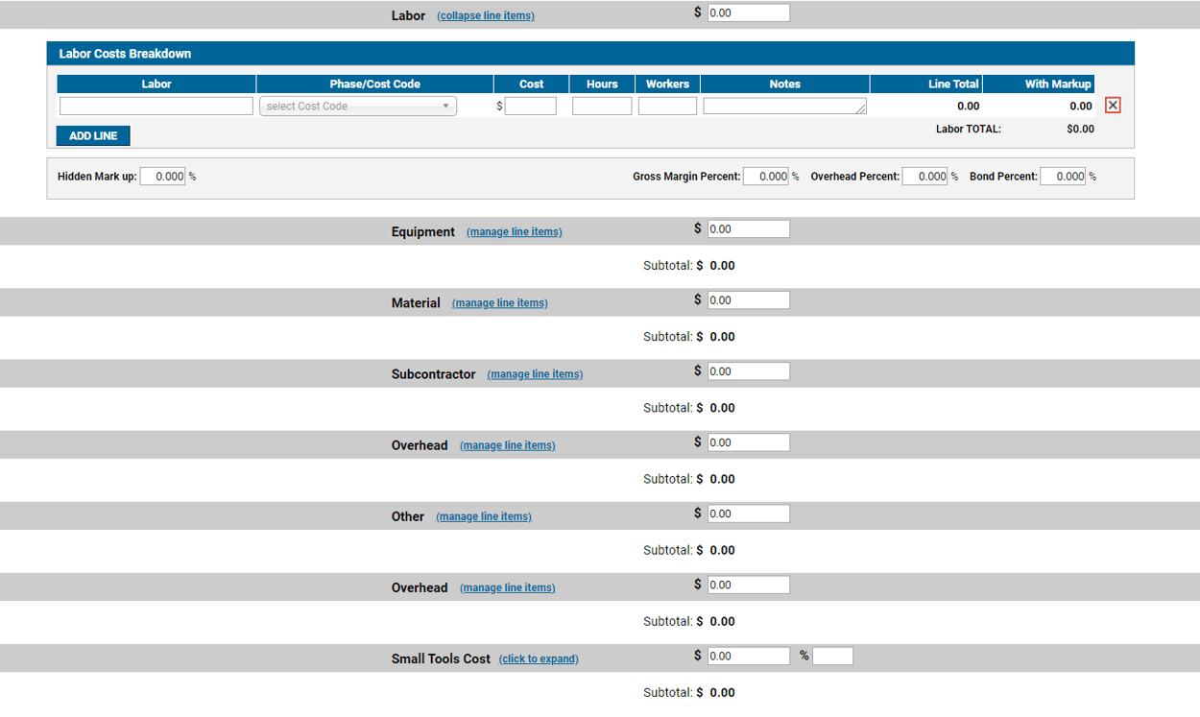Viewport: 1200px width, 717px height.
Task: Click the Subcontractor section label
Action: pos(433,374)
